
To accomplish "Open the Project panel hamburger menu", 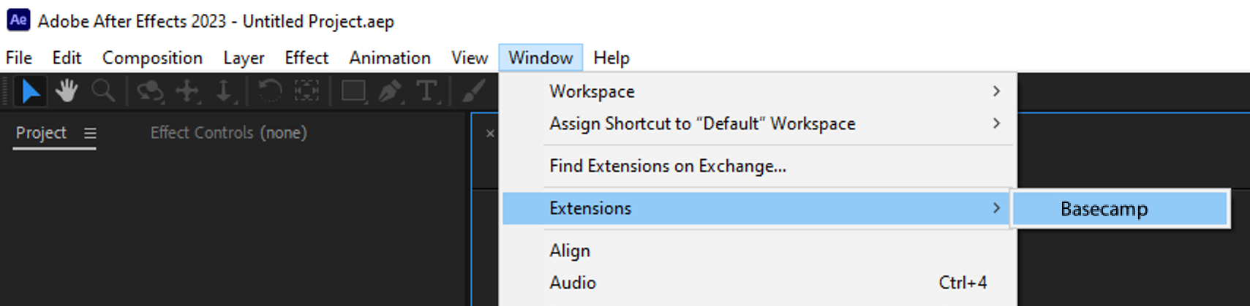I will 90,134.
